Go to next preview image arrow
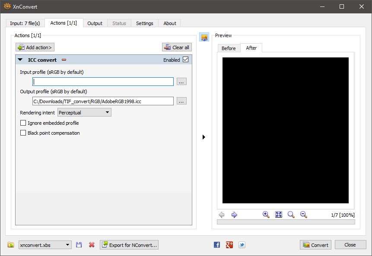The width and height of the screenshot is (372, 256). (234, 215)
